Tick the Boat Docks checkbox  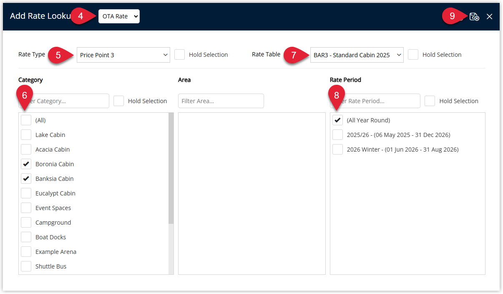[x=26, y=237]
